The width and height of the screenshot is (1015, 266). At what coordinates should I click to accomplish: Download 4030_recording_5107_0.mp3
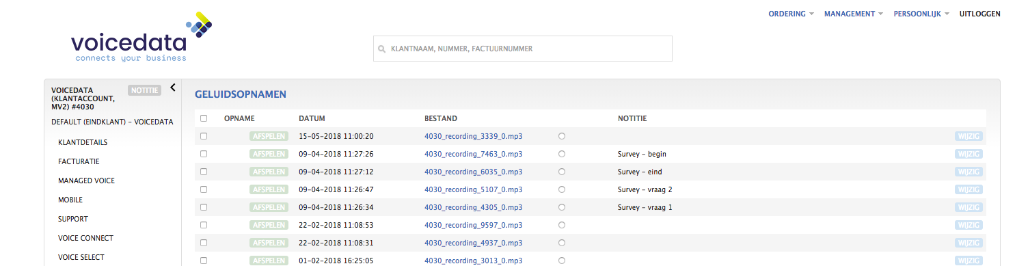coord(473,189)
